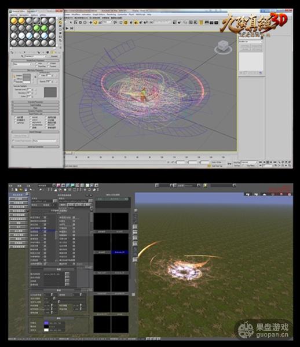The width and height of the screenshot is (300, 347).
Task: Toggle checkbox in the blue-highlighted property row
Action: [45, 231]
